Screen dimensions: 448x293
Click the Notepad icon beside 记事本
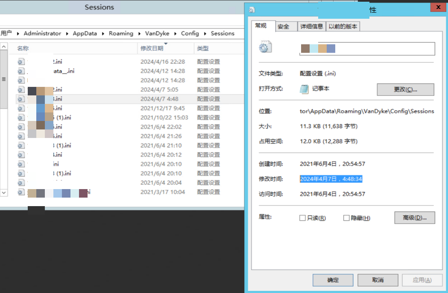click(x=304, y=89)
